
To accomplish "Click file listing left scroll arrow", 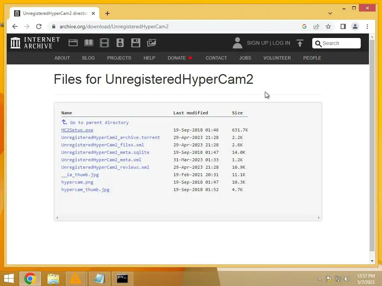I will pyautogui.click(x=57, y=217).
